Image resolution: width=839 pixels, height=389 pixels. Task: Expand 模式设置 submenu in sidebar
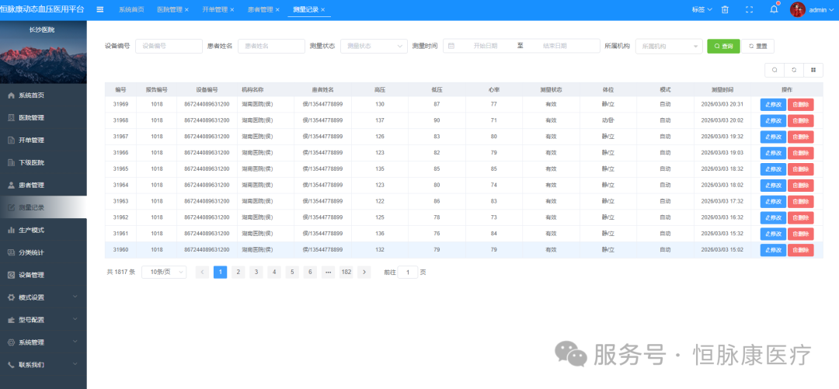(44, 297)
